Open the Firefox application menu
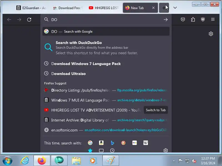Image resolution: width=222 pixels, height=166 pixels. pos(213,19)
